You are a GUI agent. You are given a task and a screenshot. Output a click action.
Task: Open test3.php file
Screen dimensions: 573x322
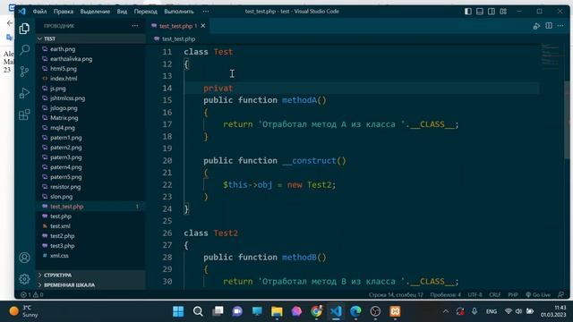(62, 246)
